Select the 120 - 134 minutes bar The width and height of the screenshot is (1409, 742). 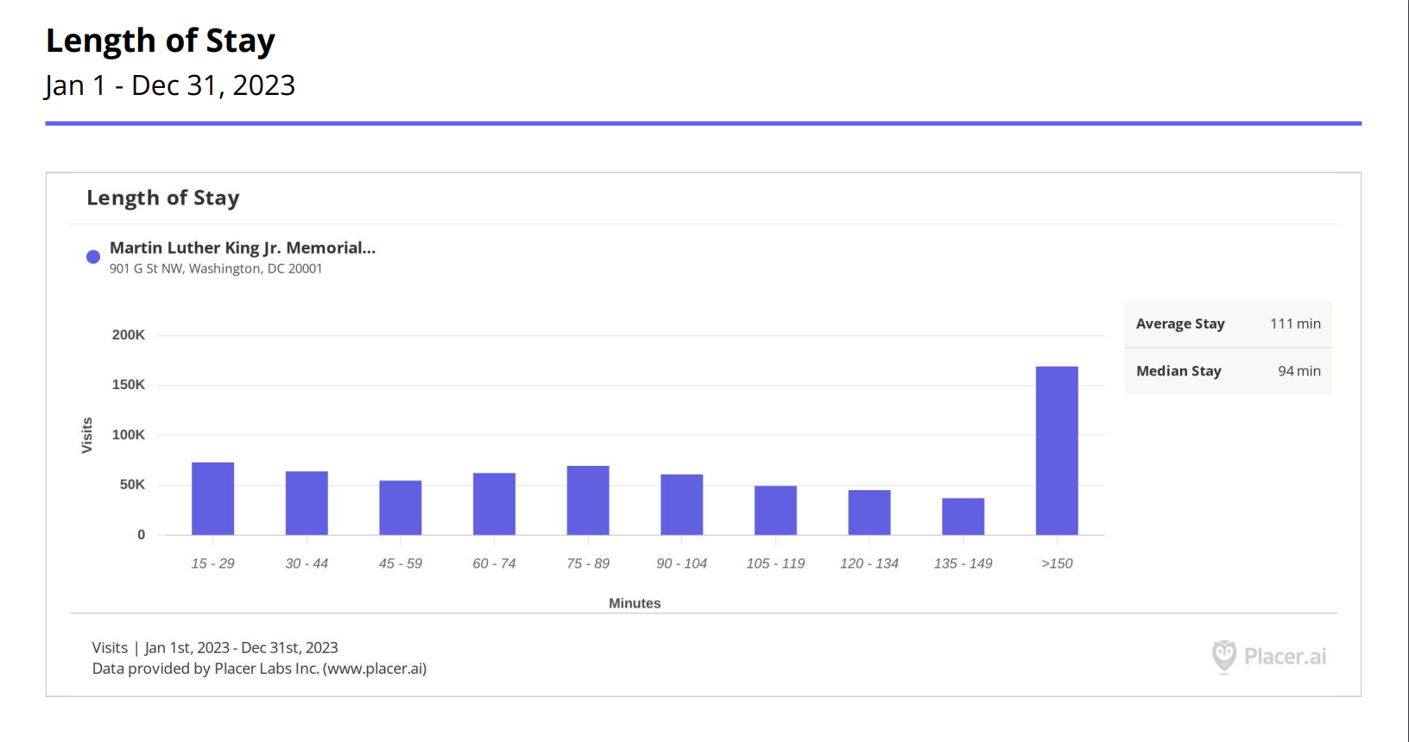click(869, 512)
